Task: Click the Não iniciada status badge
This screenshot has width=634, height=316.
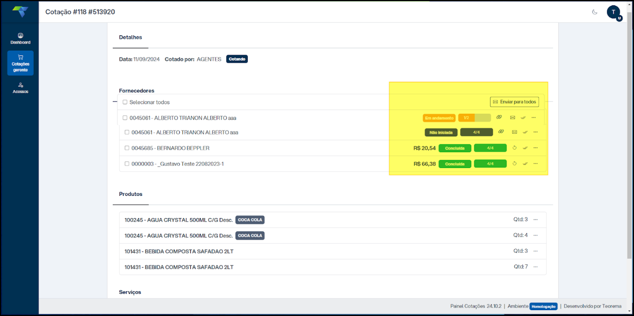Action: pos(441,132)
